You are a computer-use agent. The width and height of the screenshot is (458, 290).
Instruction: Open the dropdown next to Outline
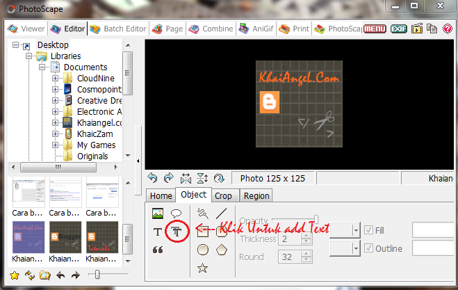pos(355,248)
